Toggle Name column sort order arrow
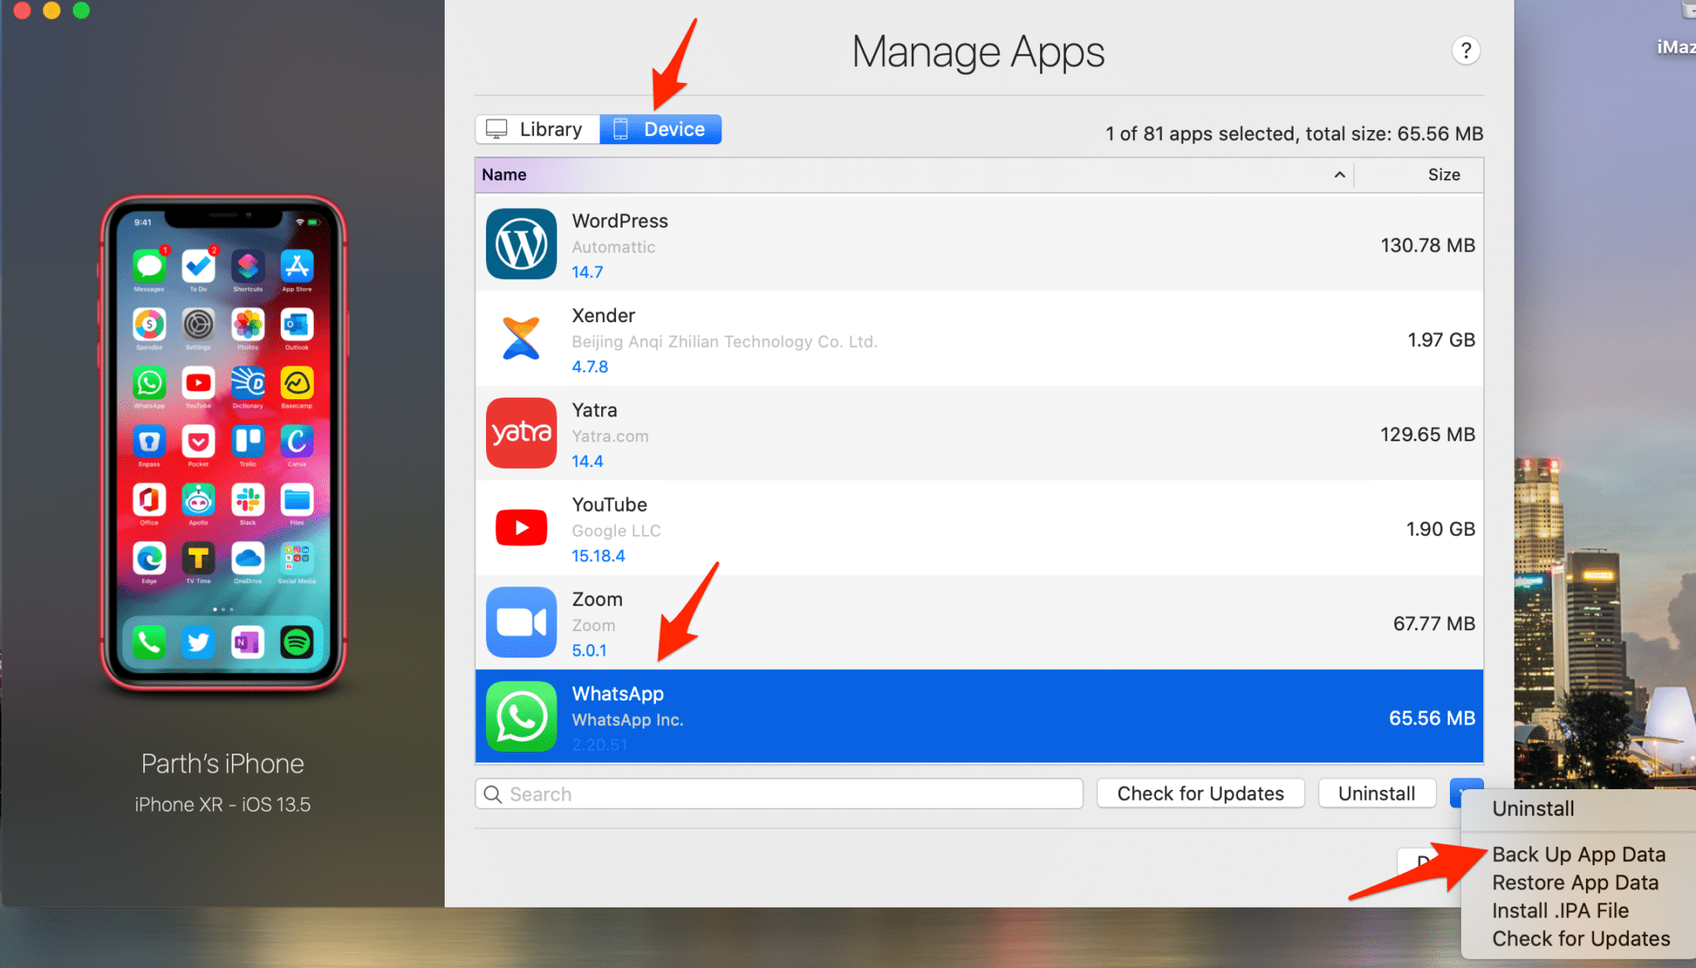Viewport: 1696px width, 968px height. pos(1339,175)
